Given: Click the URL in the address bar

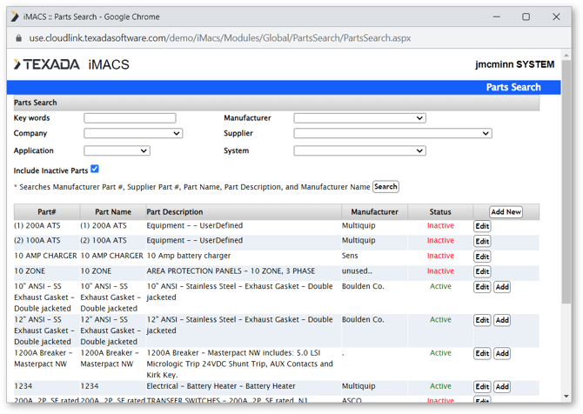Looking at the screenshot, I should 220,38.
